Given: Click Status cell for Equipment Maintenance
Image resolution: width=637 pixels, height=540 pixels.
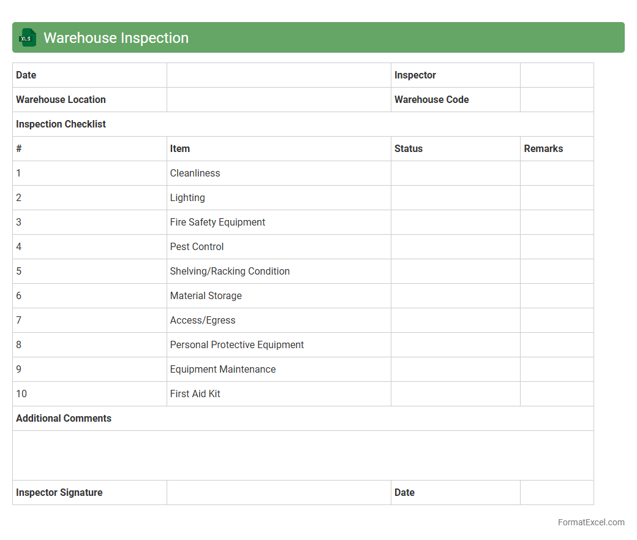Looking at the screenshot, I should [455, 370].
